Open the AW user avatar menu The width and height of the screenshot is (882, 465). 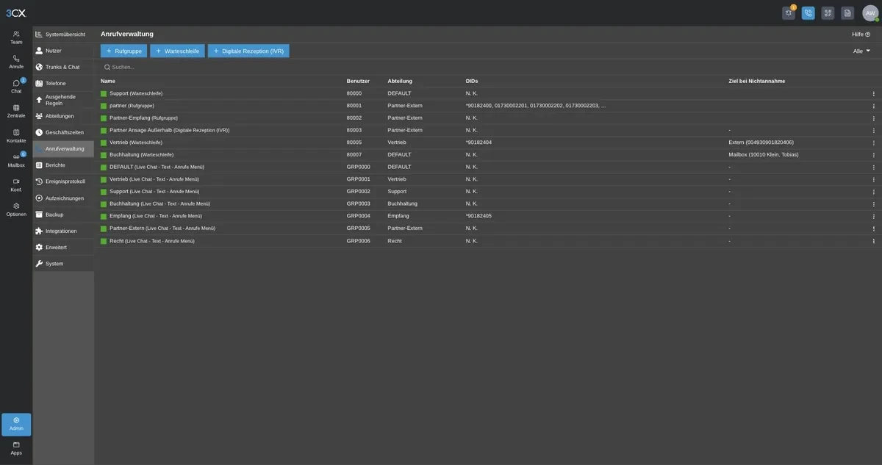[871, 12]
